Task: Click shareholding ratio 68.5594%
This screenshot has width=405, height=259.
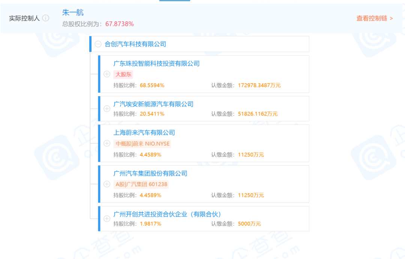Action: 152,85
